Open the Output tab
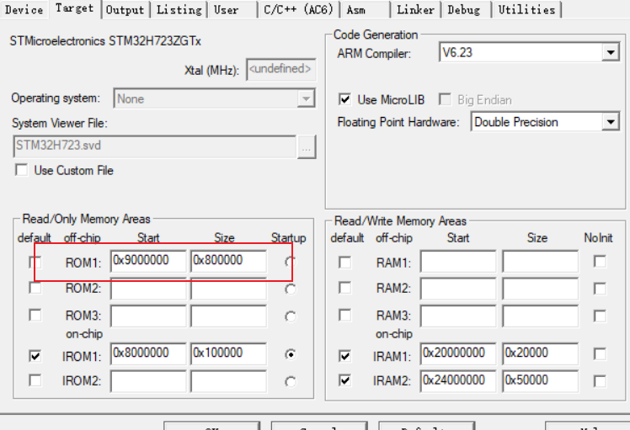Viewport: 630px width, 430px height. (x=125, y=9)
